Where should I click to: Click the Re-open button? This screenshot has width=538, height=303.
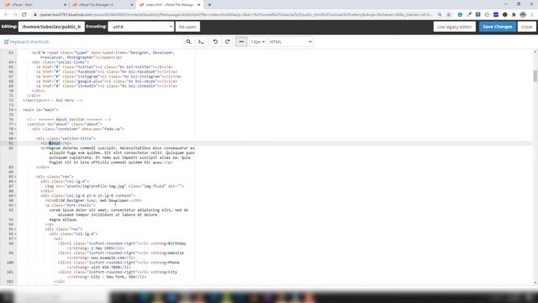tap(187, 26)
